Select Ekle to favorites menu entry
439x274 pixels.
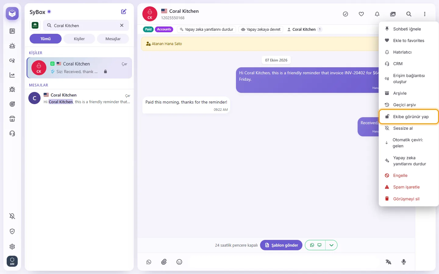(x=409, y=40)
